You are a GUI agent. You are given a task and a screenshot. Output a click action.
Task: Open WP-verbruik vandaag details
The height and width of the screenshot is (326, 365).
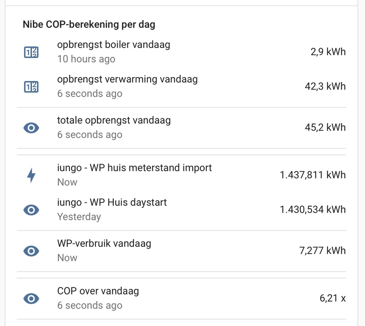click(x=104, y=244)
